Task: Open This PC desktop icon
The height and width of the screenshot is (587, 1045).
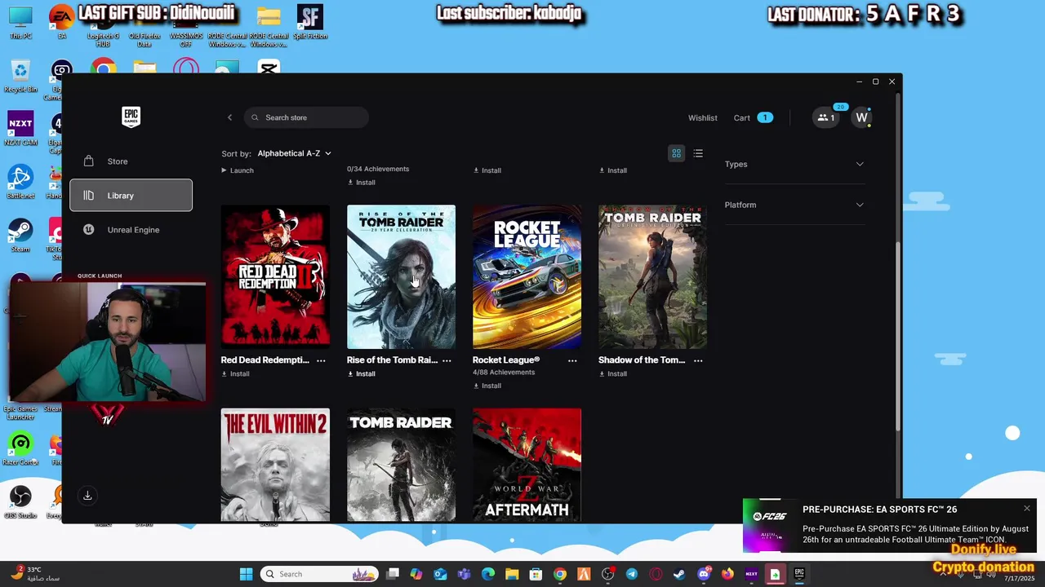Action: tap(20, 22)
